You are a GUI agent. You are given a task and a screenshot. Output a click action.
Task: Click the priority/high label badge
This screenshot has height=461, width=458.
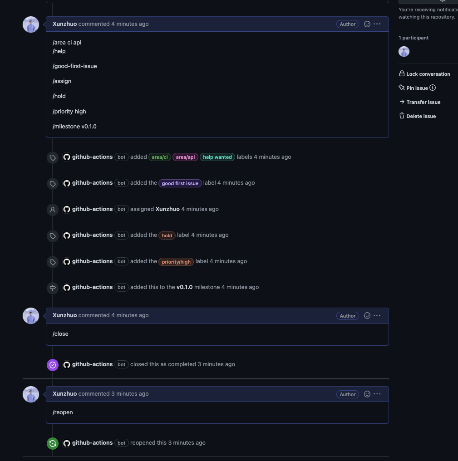click(x=176, y=262)
